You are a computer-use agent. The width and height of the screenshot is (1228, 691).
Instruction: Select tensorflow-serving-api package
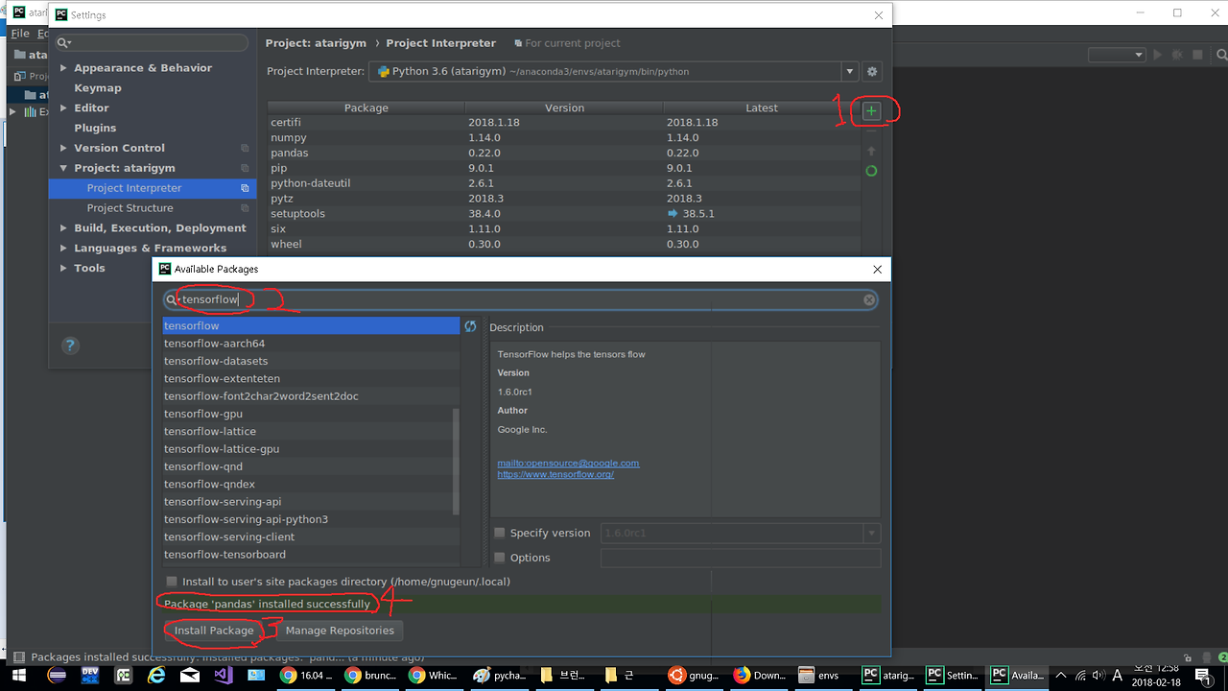tap(312, 502)
